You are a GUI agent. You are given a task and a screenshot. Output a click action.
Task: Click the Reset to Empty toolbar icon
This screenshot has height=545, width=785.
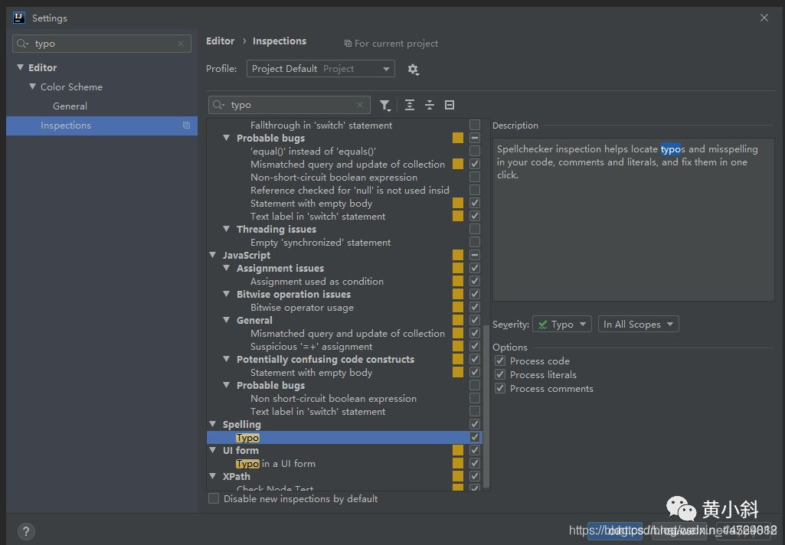tap(450, 105)
